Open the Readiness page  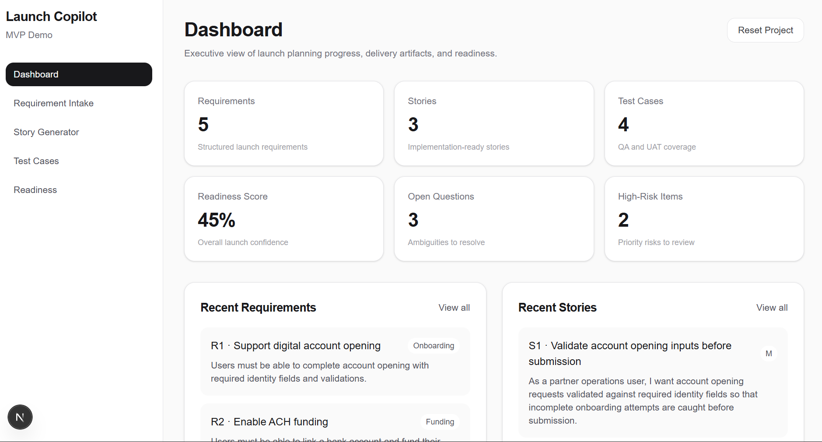tap(35, 190)
